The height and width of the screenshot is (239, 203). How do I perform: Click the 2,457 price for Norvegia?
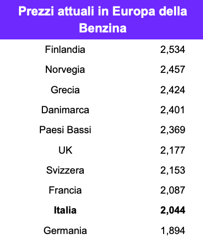click(173, 69)
